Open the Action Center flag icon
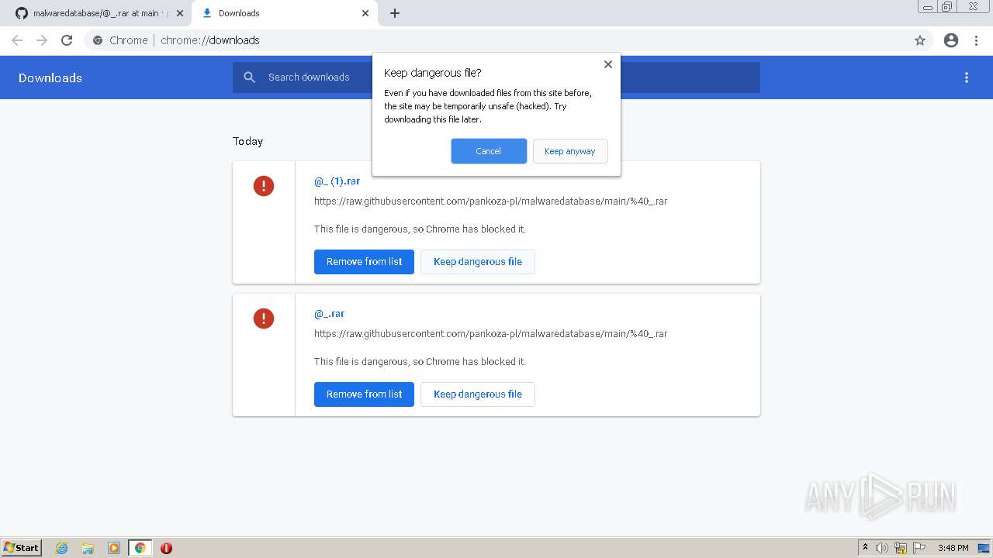 919,548
